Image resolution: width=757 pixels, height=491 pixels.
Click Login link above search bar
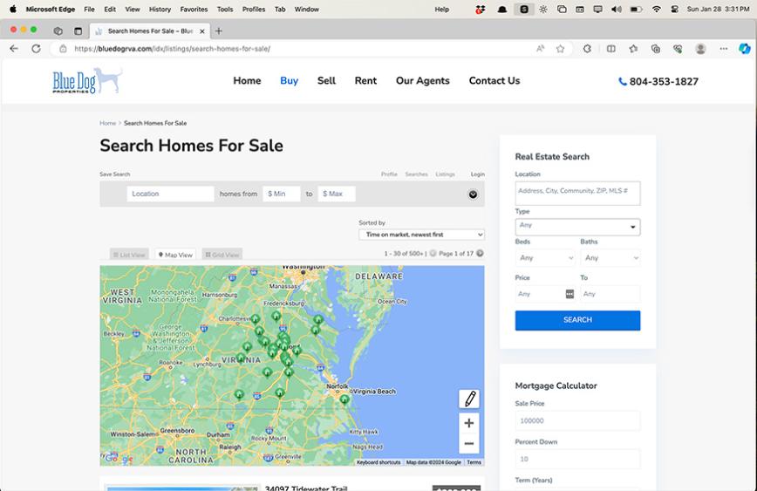click(477, 174)
